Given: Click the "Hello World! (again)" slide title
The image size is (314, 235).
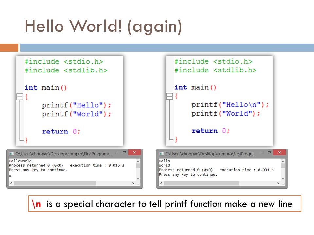Looking at the screenshot, I should [103, 26].
